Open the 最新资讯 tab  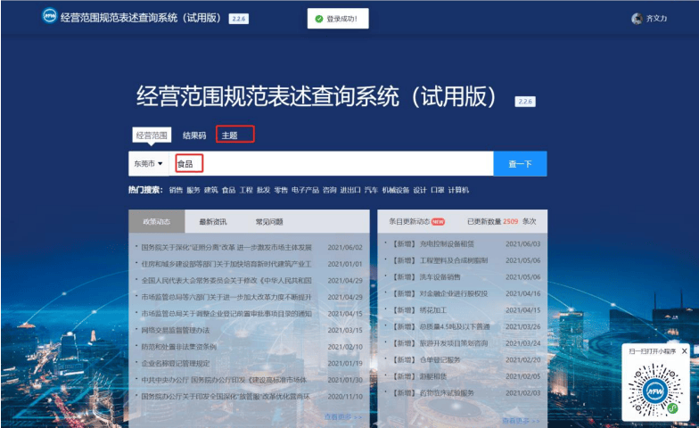coord(212,221)
